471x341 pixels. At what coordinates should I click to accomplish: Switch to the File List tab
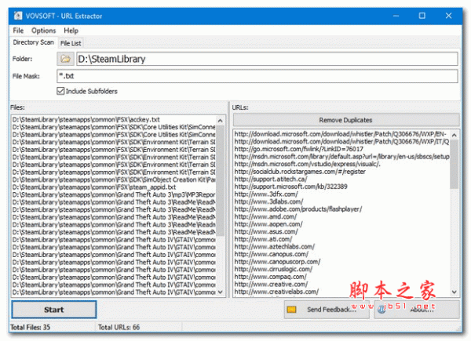(71, 42)
